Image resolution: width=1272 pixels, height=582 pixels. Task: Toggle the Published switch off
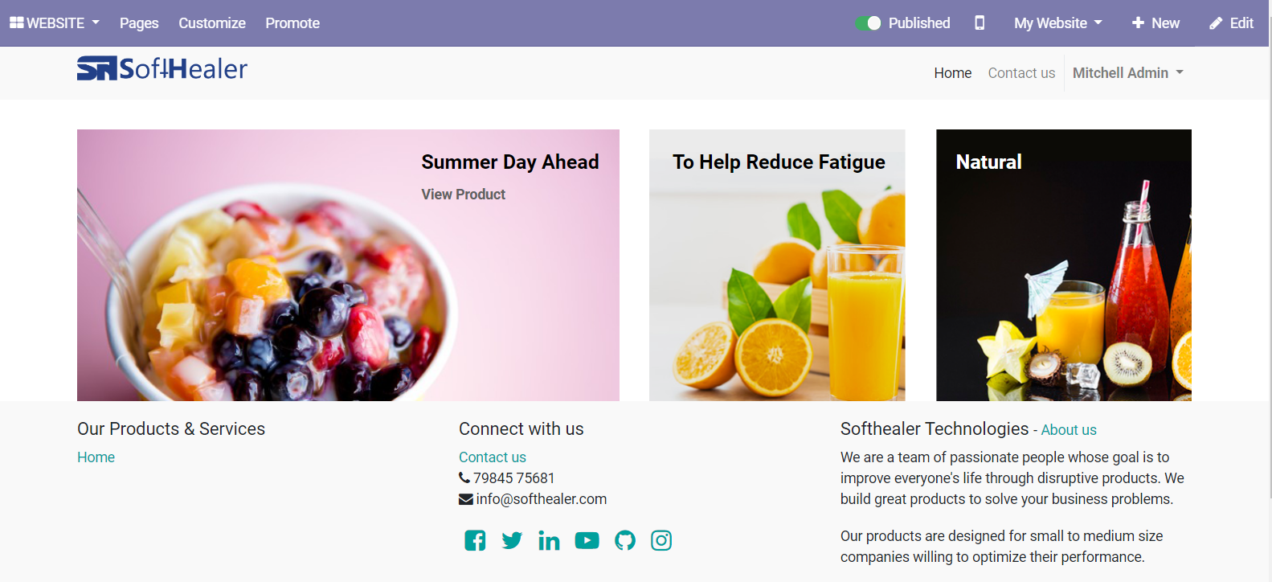pos(868,23)
